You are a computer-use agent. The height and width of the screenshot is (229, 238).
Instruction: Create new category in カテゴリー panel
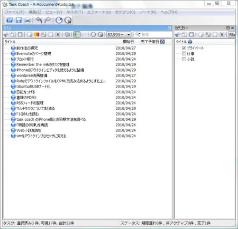coord(201,34)
